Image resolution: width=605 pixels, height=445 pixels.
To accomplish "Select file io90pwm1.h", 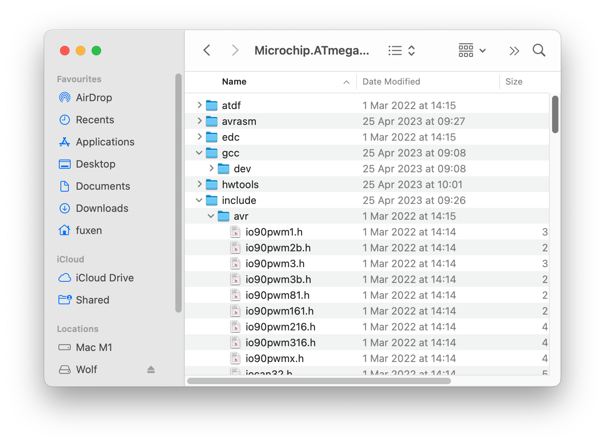I will [367, 232].
